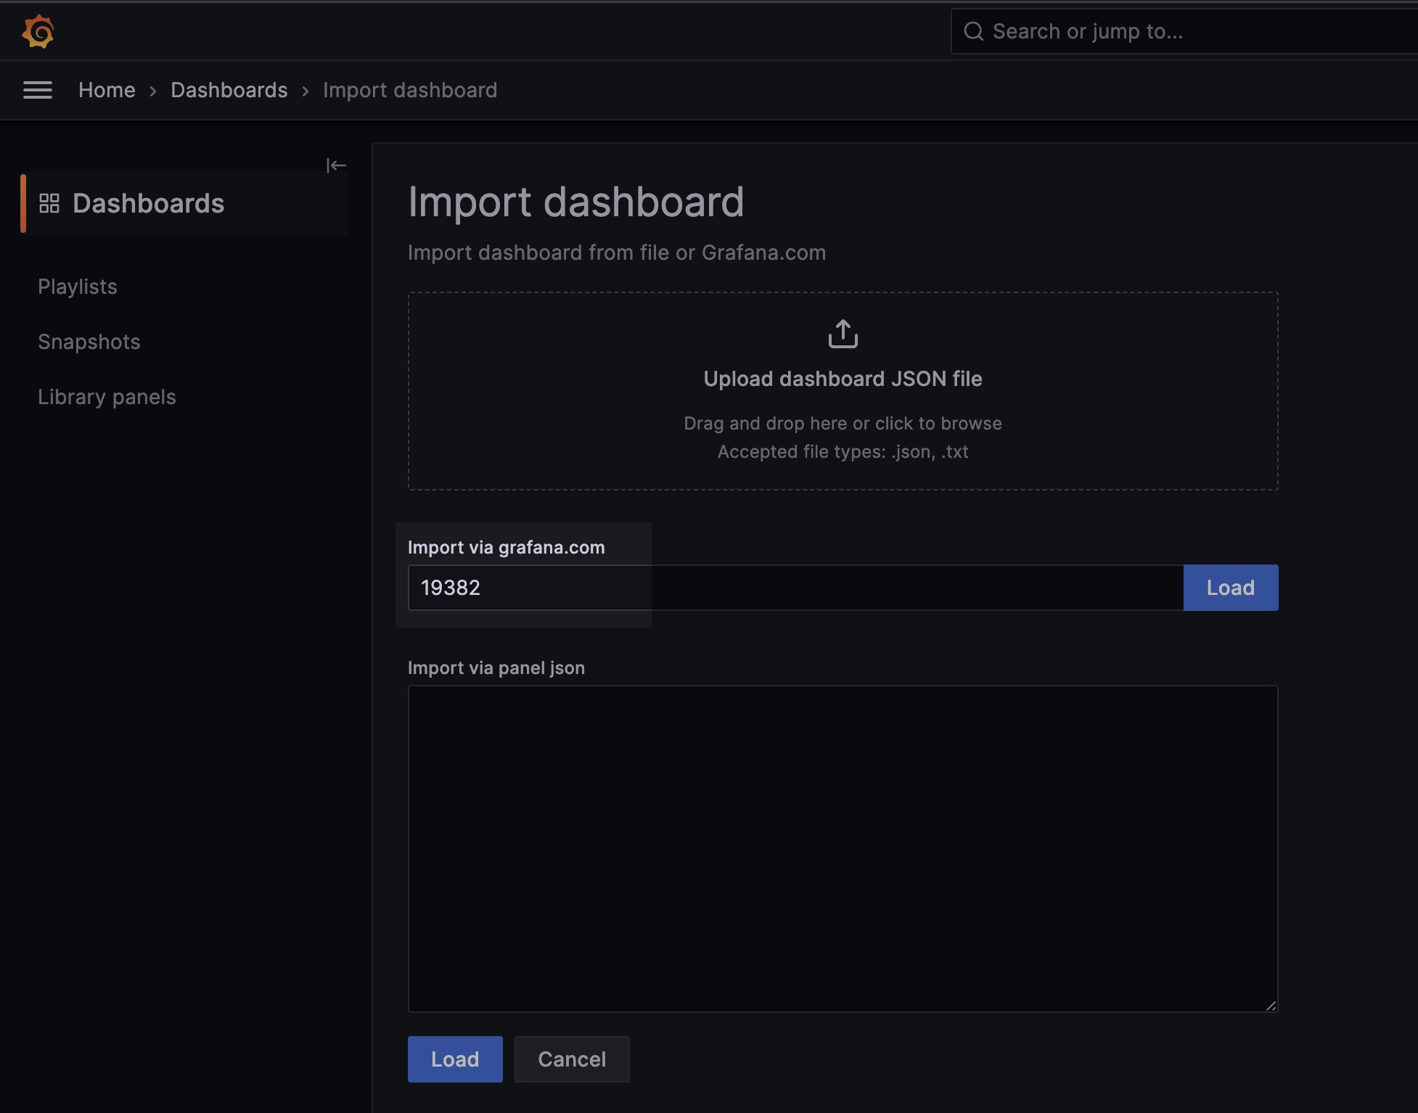Viewport: 1418px width, 1113px height.
Task: Navigate to Snapshots
Action: pos(89,341)
